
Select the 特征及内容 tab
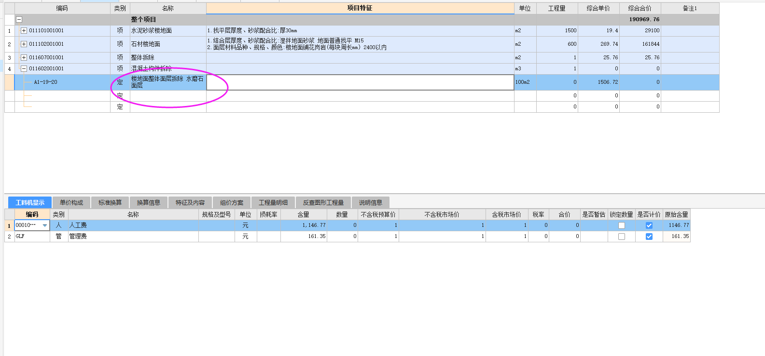click(190, 202)
